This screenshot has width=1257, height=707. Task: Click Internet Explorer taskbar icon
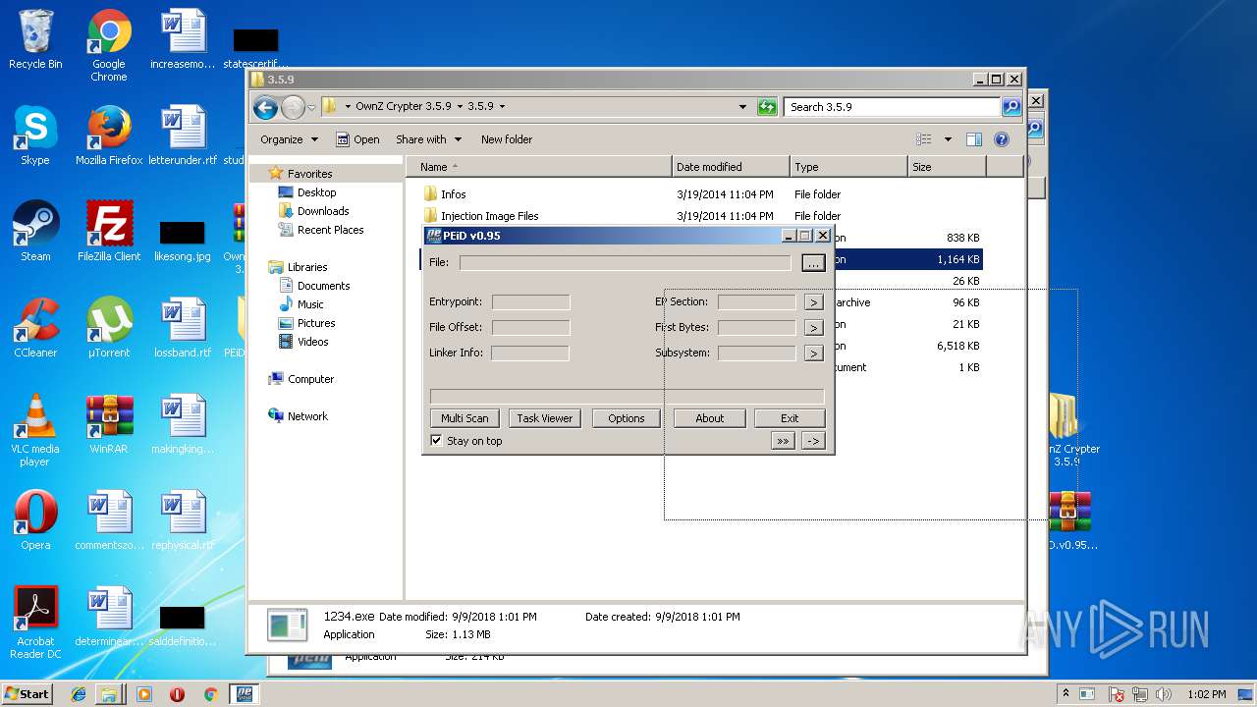click(x=79, y=694)
